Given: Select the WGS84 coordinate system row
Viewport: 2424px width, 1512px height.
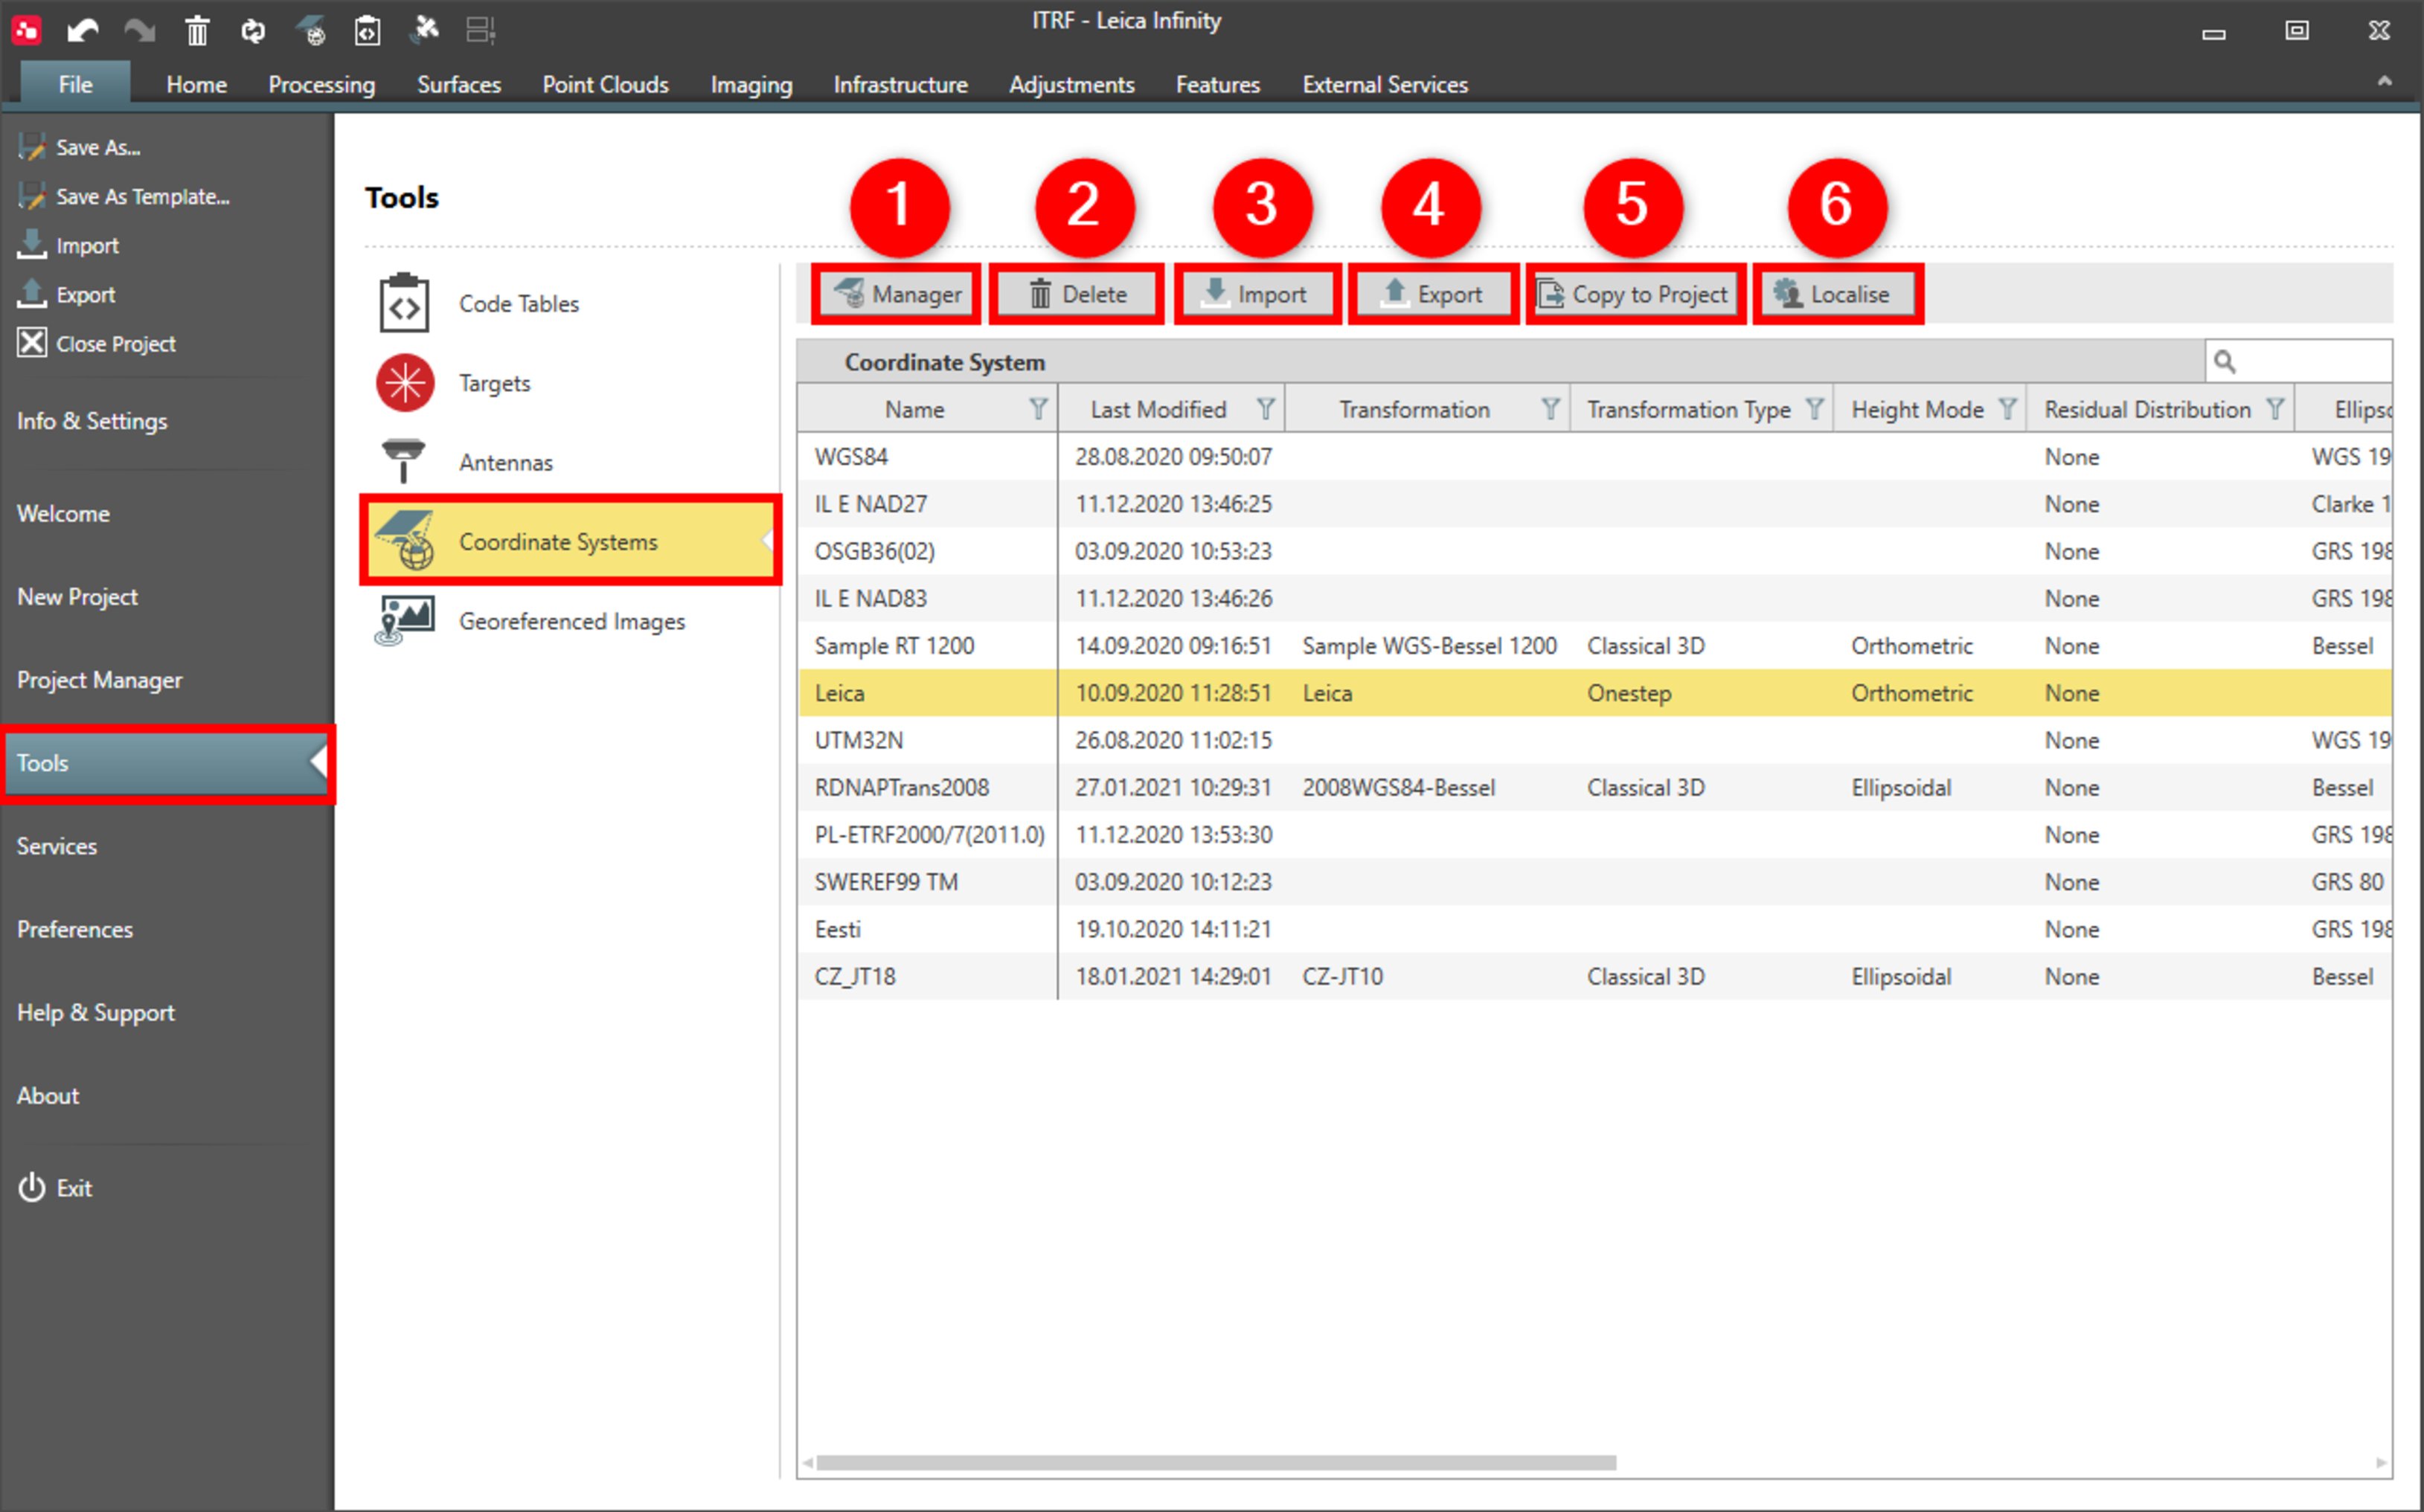Looking at the screenshot, I should point(1594,456).
